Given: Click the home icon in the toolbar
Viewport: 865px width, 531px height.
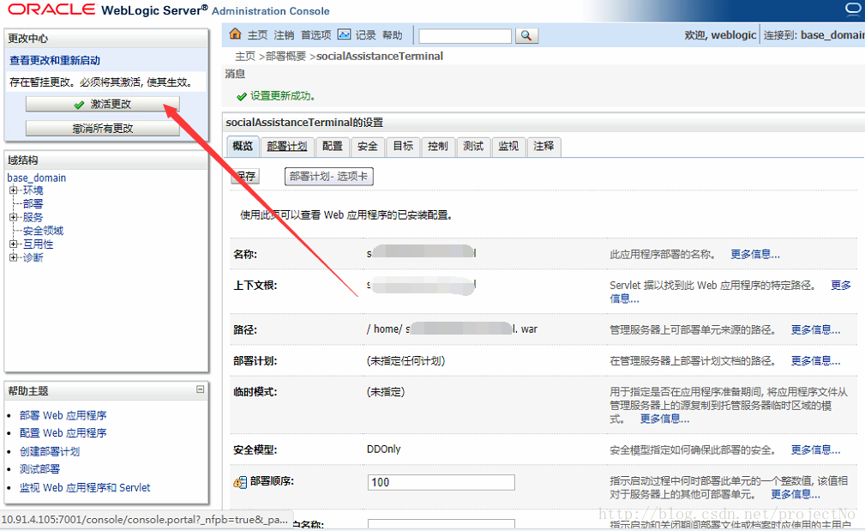Looking at the screenshot, I should click(x=235, y=34).
